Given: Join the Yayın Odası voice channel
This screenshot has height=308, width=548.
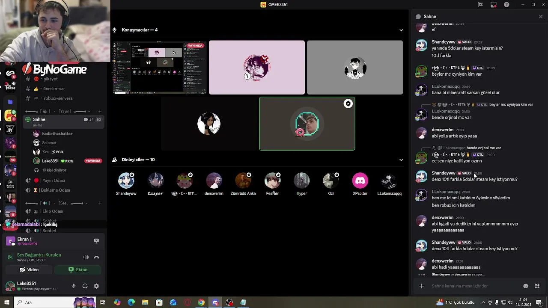Looking at the screenshot, I should tap(64, 181).
